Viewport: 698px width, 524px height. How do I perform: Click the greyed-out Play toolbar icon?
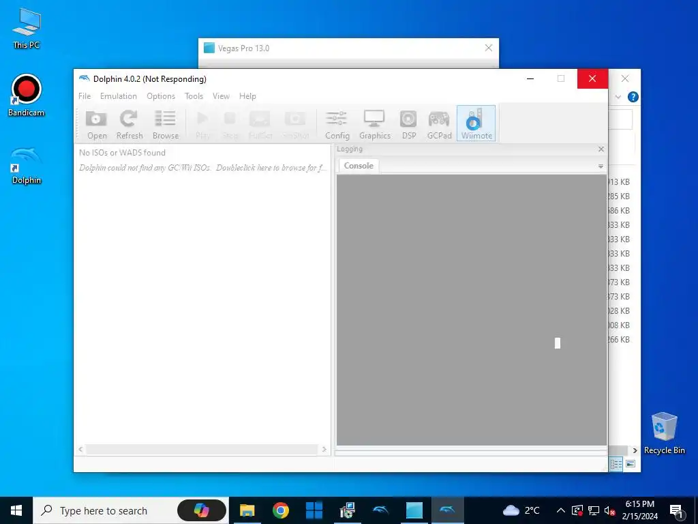pos(202,124)
